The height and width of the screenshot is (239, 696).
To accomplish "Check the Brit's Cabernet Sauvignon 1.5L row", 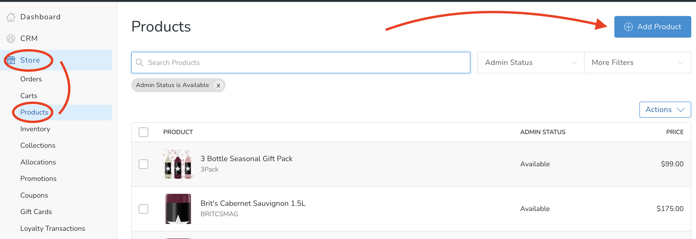I will point(143,209).
